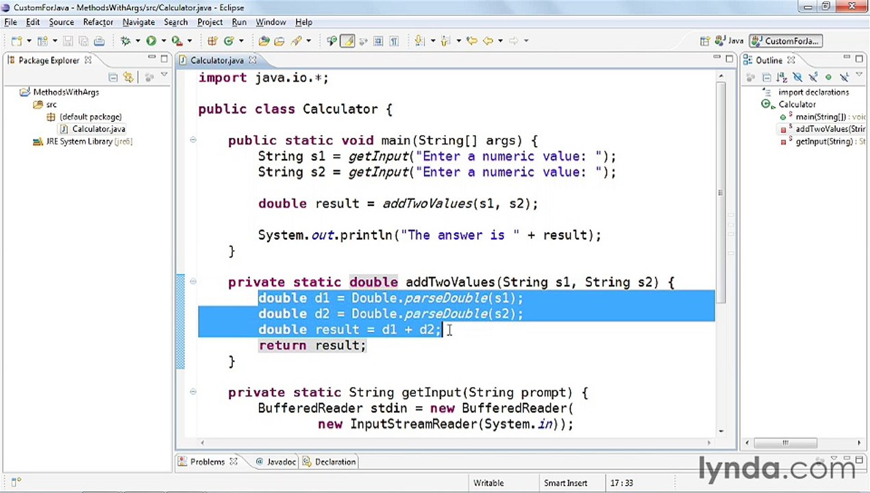This screenshot has width=870, height=493.
Task: Open the Navigate menu
Action: tap(138, 22)
